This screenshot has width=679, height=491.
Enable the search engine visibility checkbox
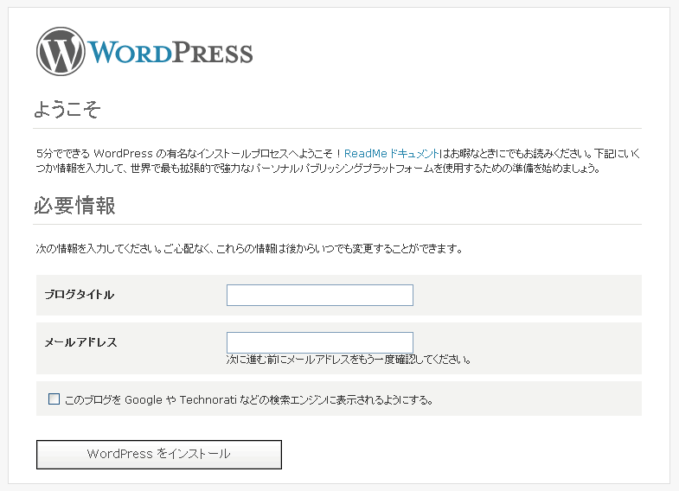(x=54, y=399)
